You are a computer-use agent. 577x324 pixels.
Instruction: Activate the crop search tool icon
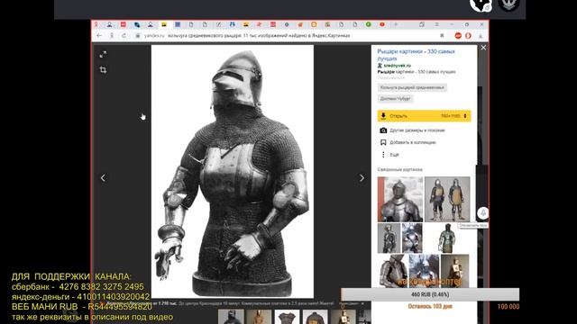tap(103, 70)
